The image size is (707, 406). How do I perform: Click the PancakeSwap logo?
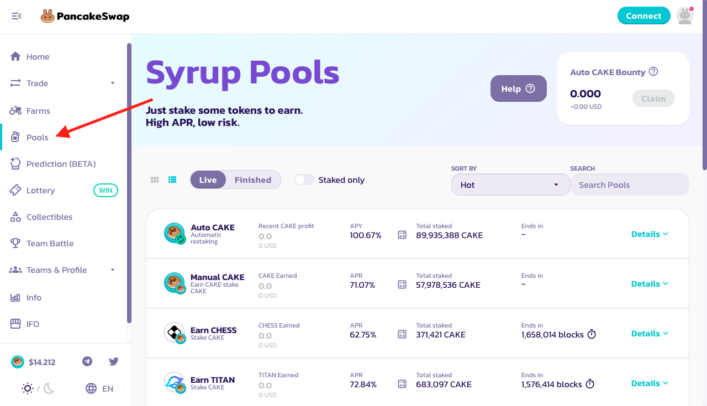(85, 16)
